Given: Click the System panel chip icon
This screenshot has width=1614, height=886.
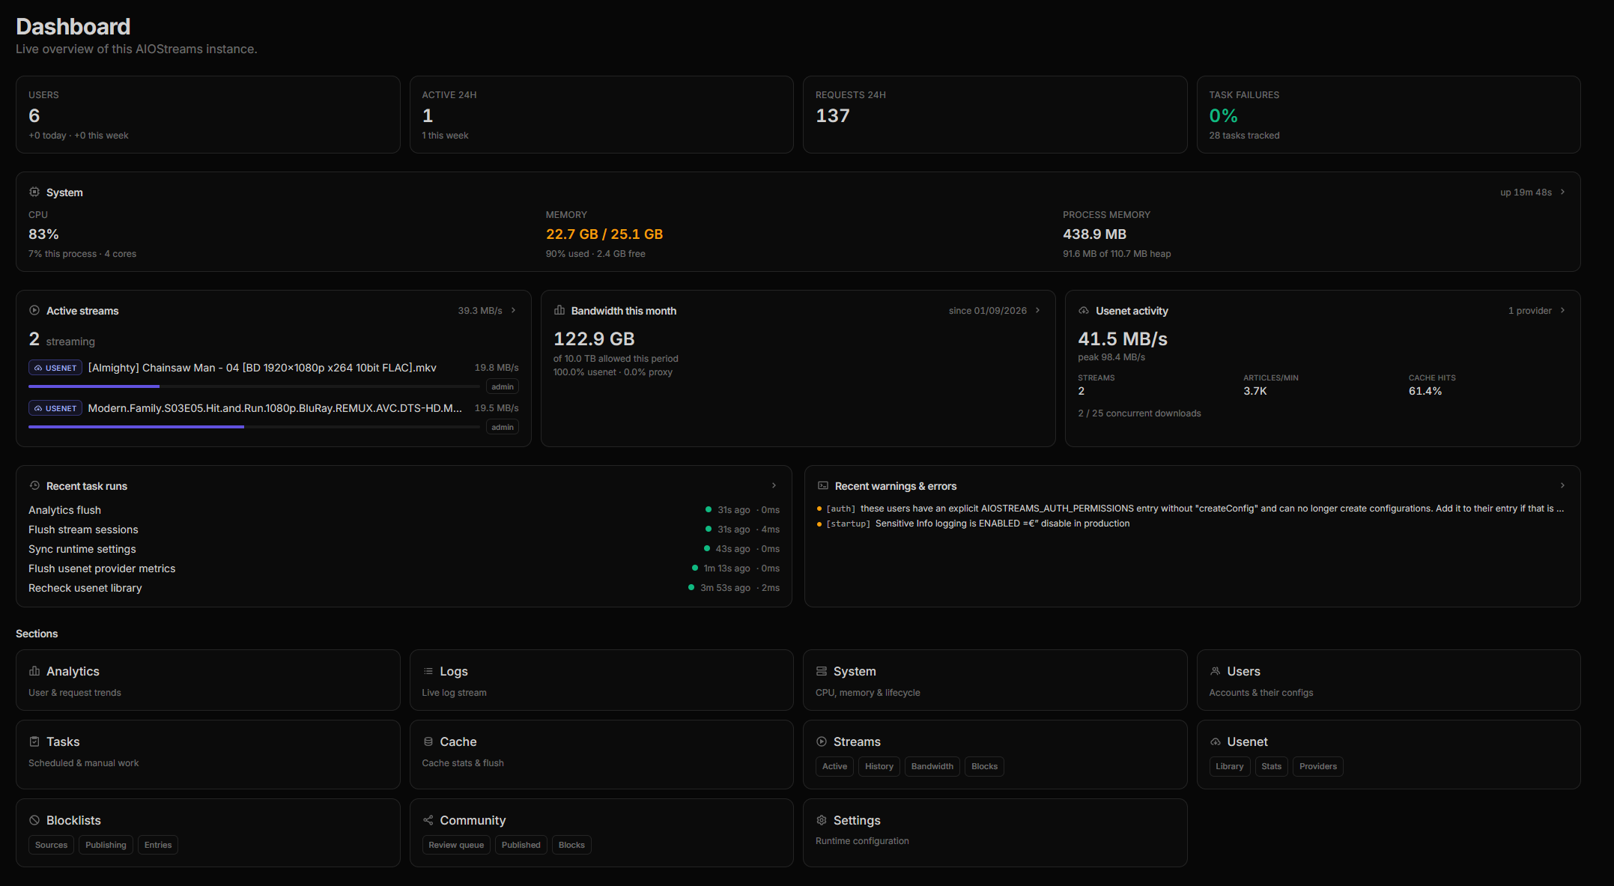Looking at the screenshot, I should pos(34,192).
